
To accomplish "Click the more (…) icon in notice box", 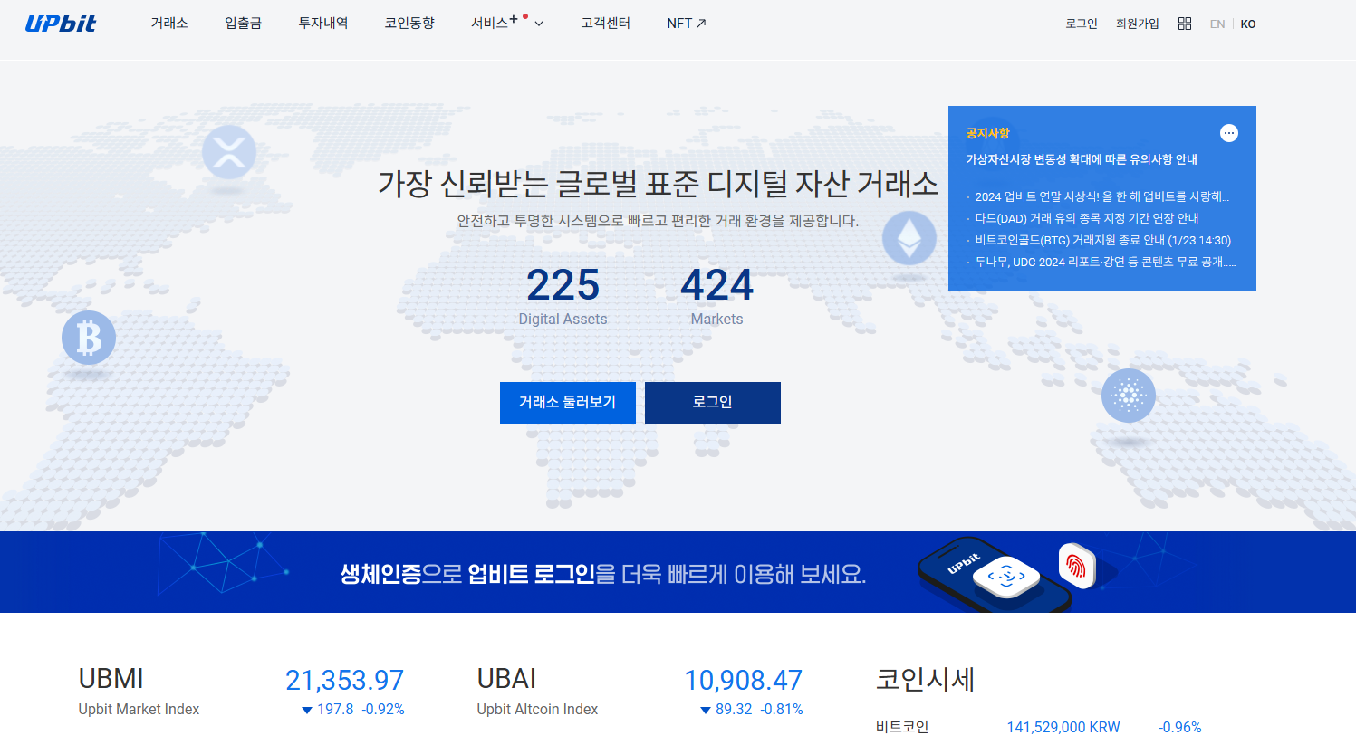I will [1229, 133].
